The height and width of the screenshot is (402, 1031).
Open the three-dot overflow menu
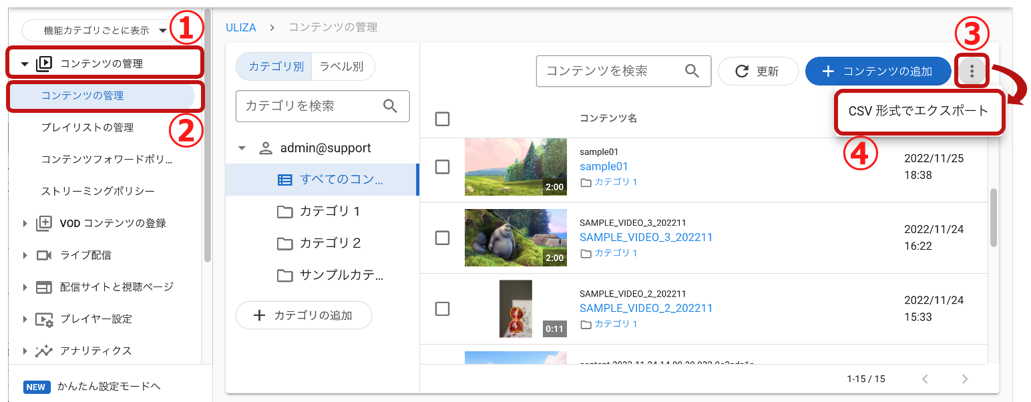tap(972, 71)
